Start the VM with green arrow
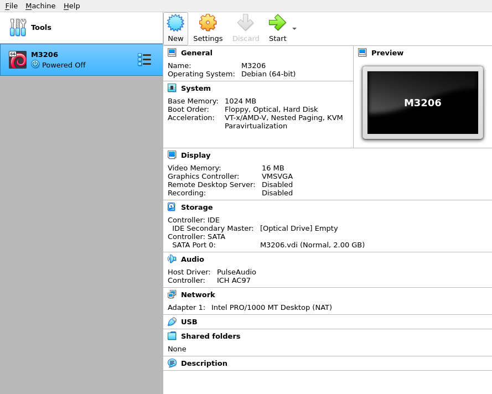Viewport: 492px width, 394px height. [x=277, y=23]
